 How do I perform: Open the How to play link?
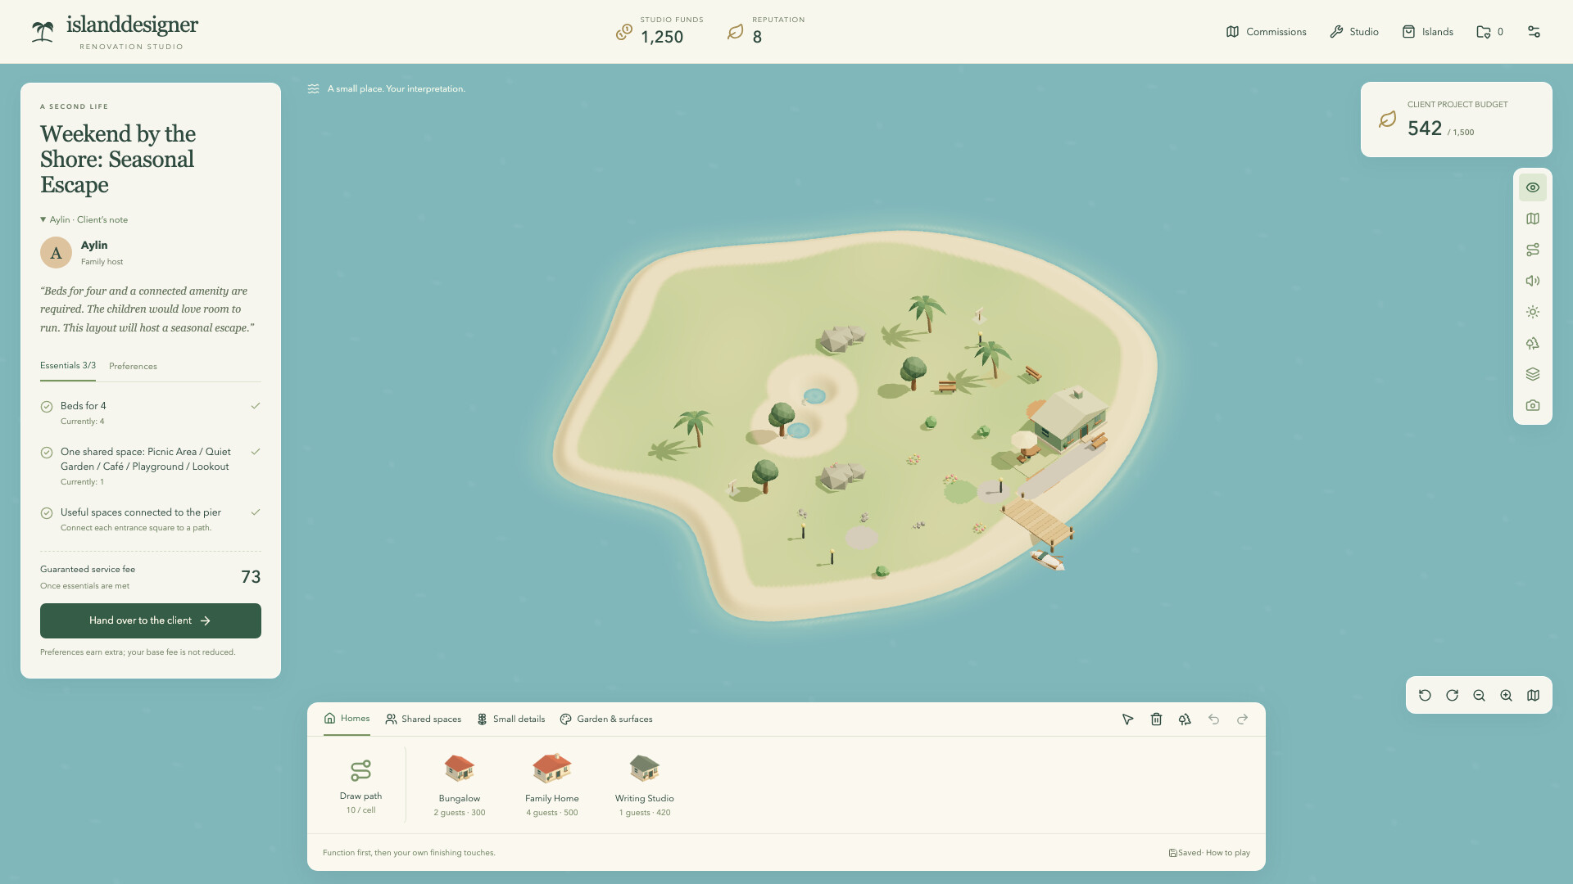(1227, 853)
